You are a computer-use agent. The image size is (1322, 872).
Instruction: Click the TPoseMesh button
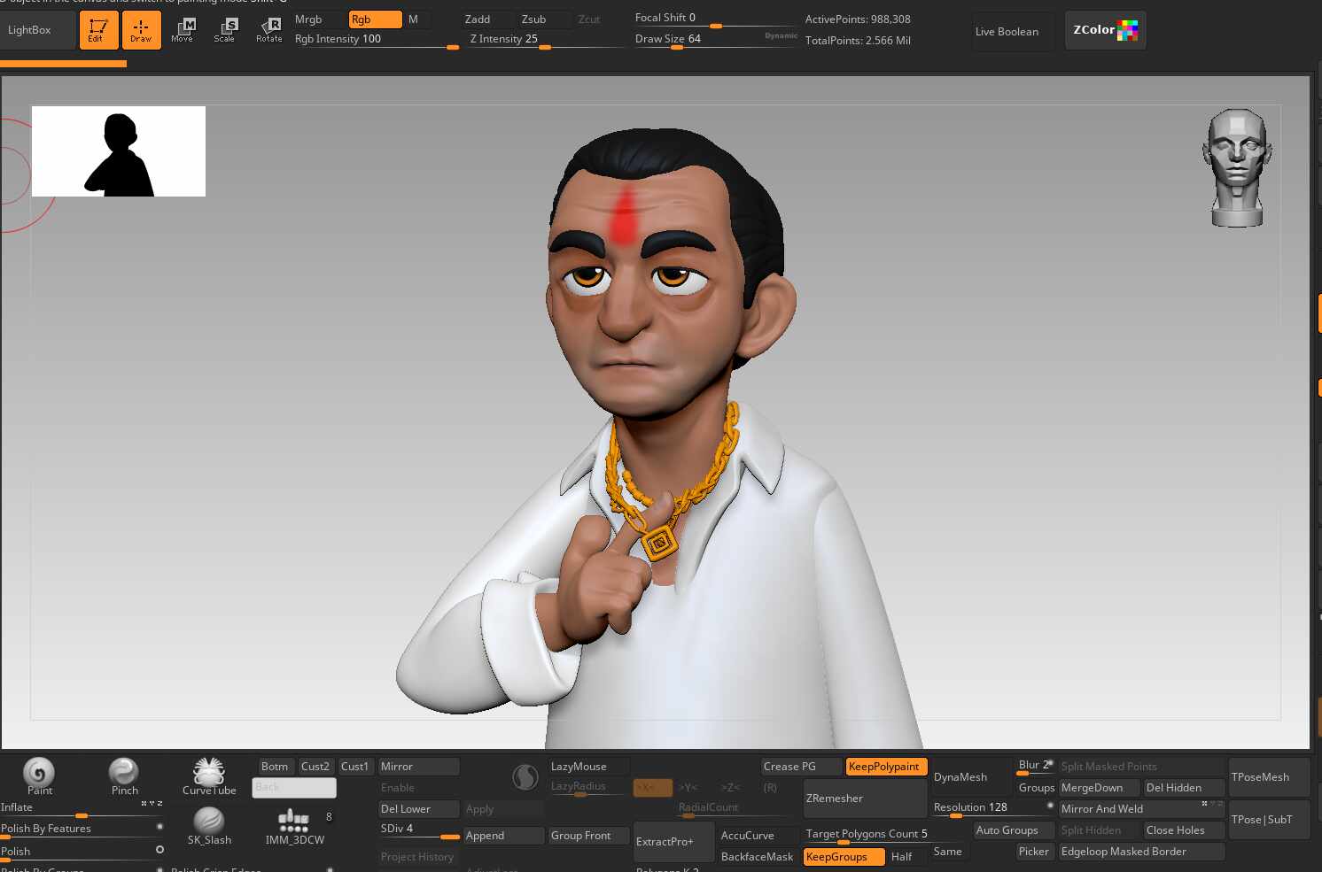click(x=1269, y=777)
